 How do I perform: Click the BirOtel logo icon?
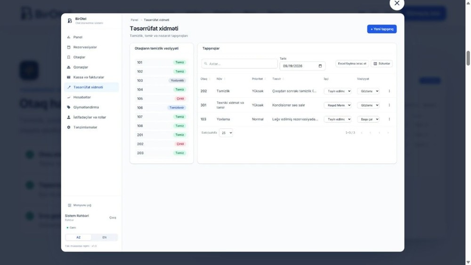pos(70,21)
